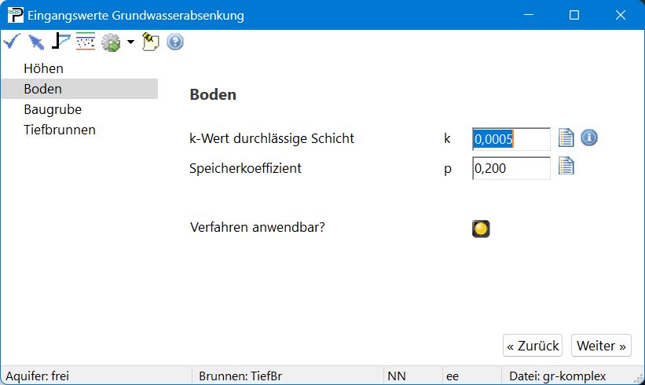Screen dimensions: 645x385
Task: Click the soil layers toolbar icon
Action: (85, 42)
